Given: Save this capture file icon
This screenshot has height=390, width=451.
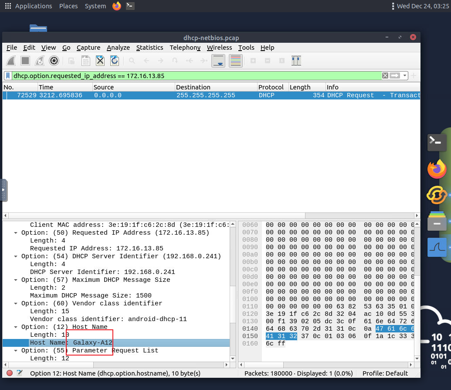Looking at the screenshot, I should pos(86,61).
